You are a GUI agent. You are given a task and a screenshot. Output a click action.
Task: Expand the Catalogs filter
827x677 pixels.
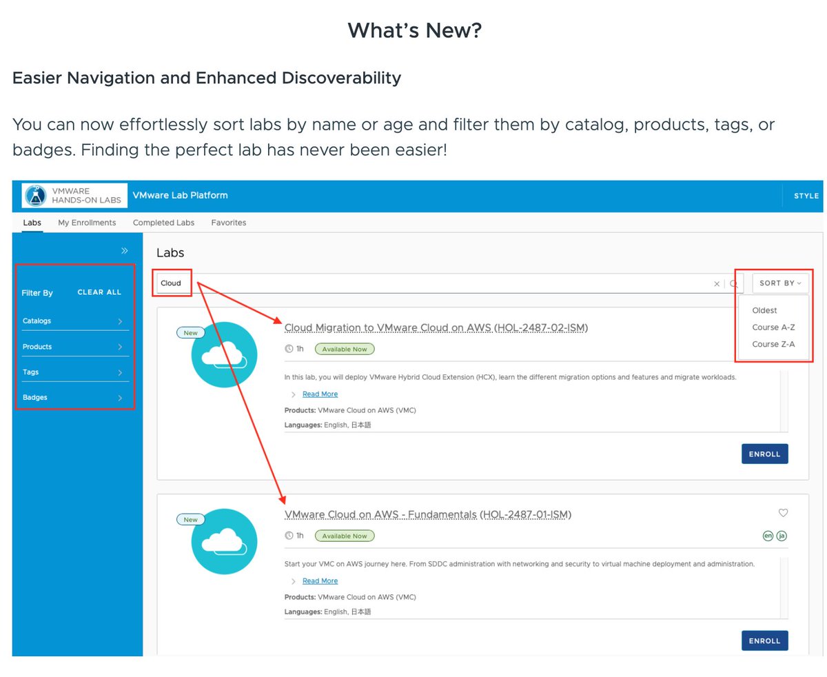coord(75,321)
